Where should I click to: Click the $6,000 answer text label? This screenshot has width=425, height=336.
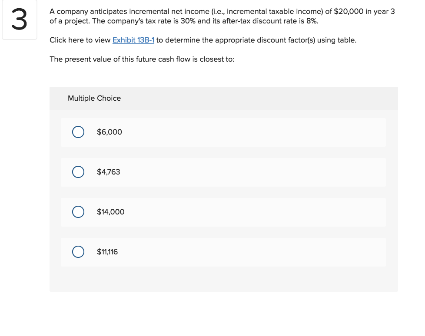pyautogui.click(x=108, y=132)
